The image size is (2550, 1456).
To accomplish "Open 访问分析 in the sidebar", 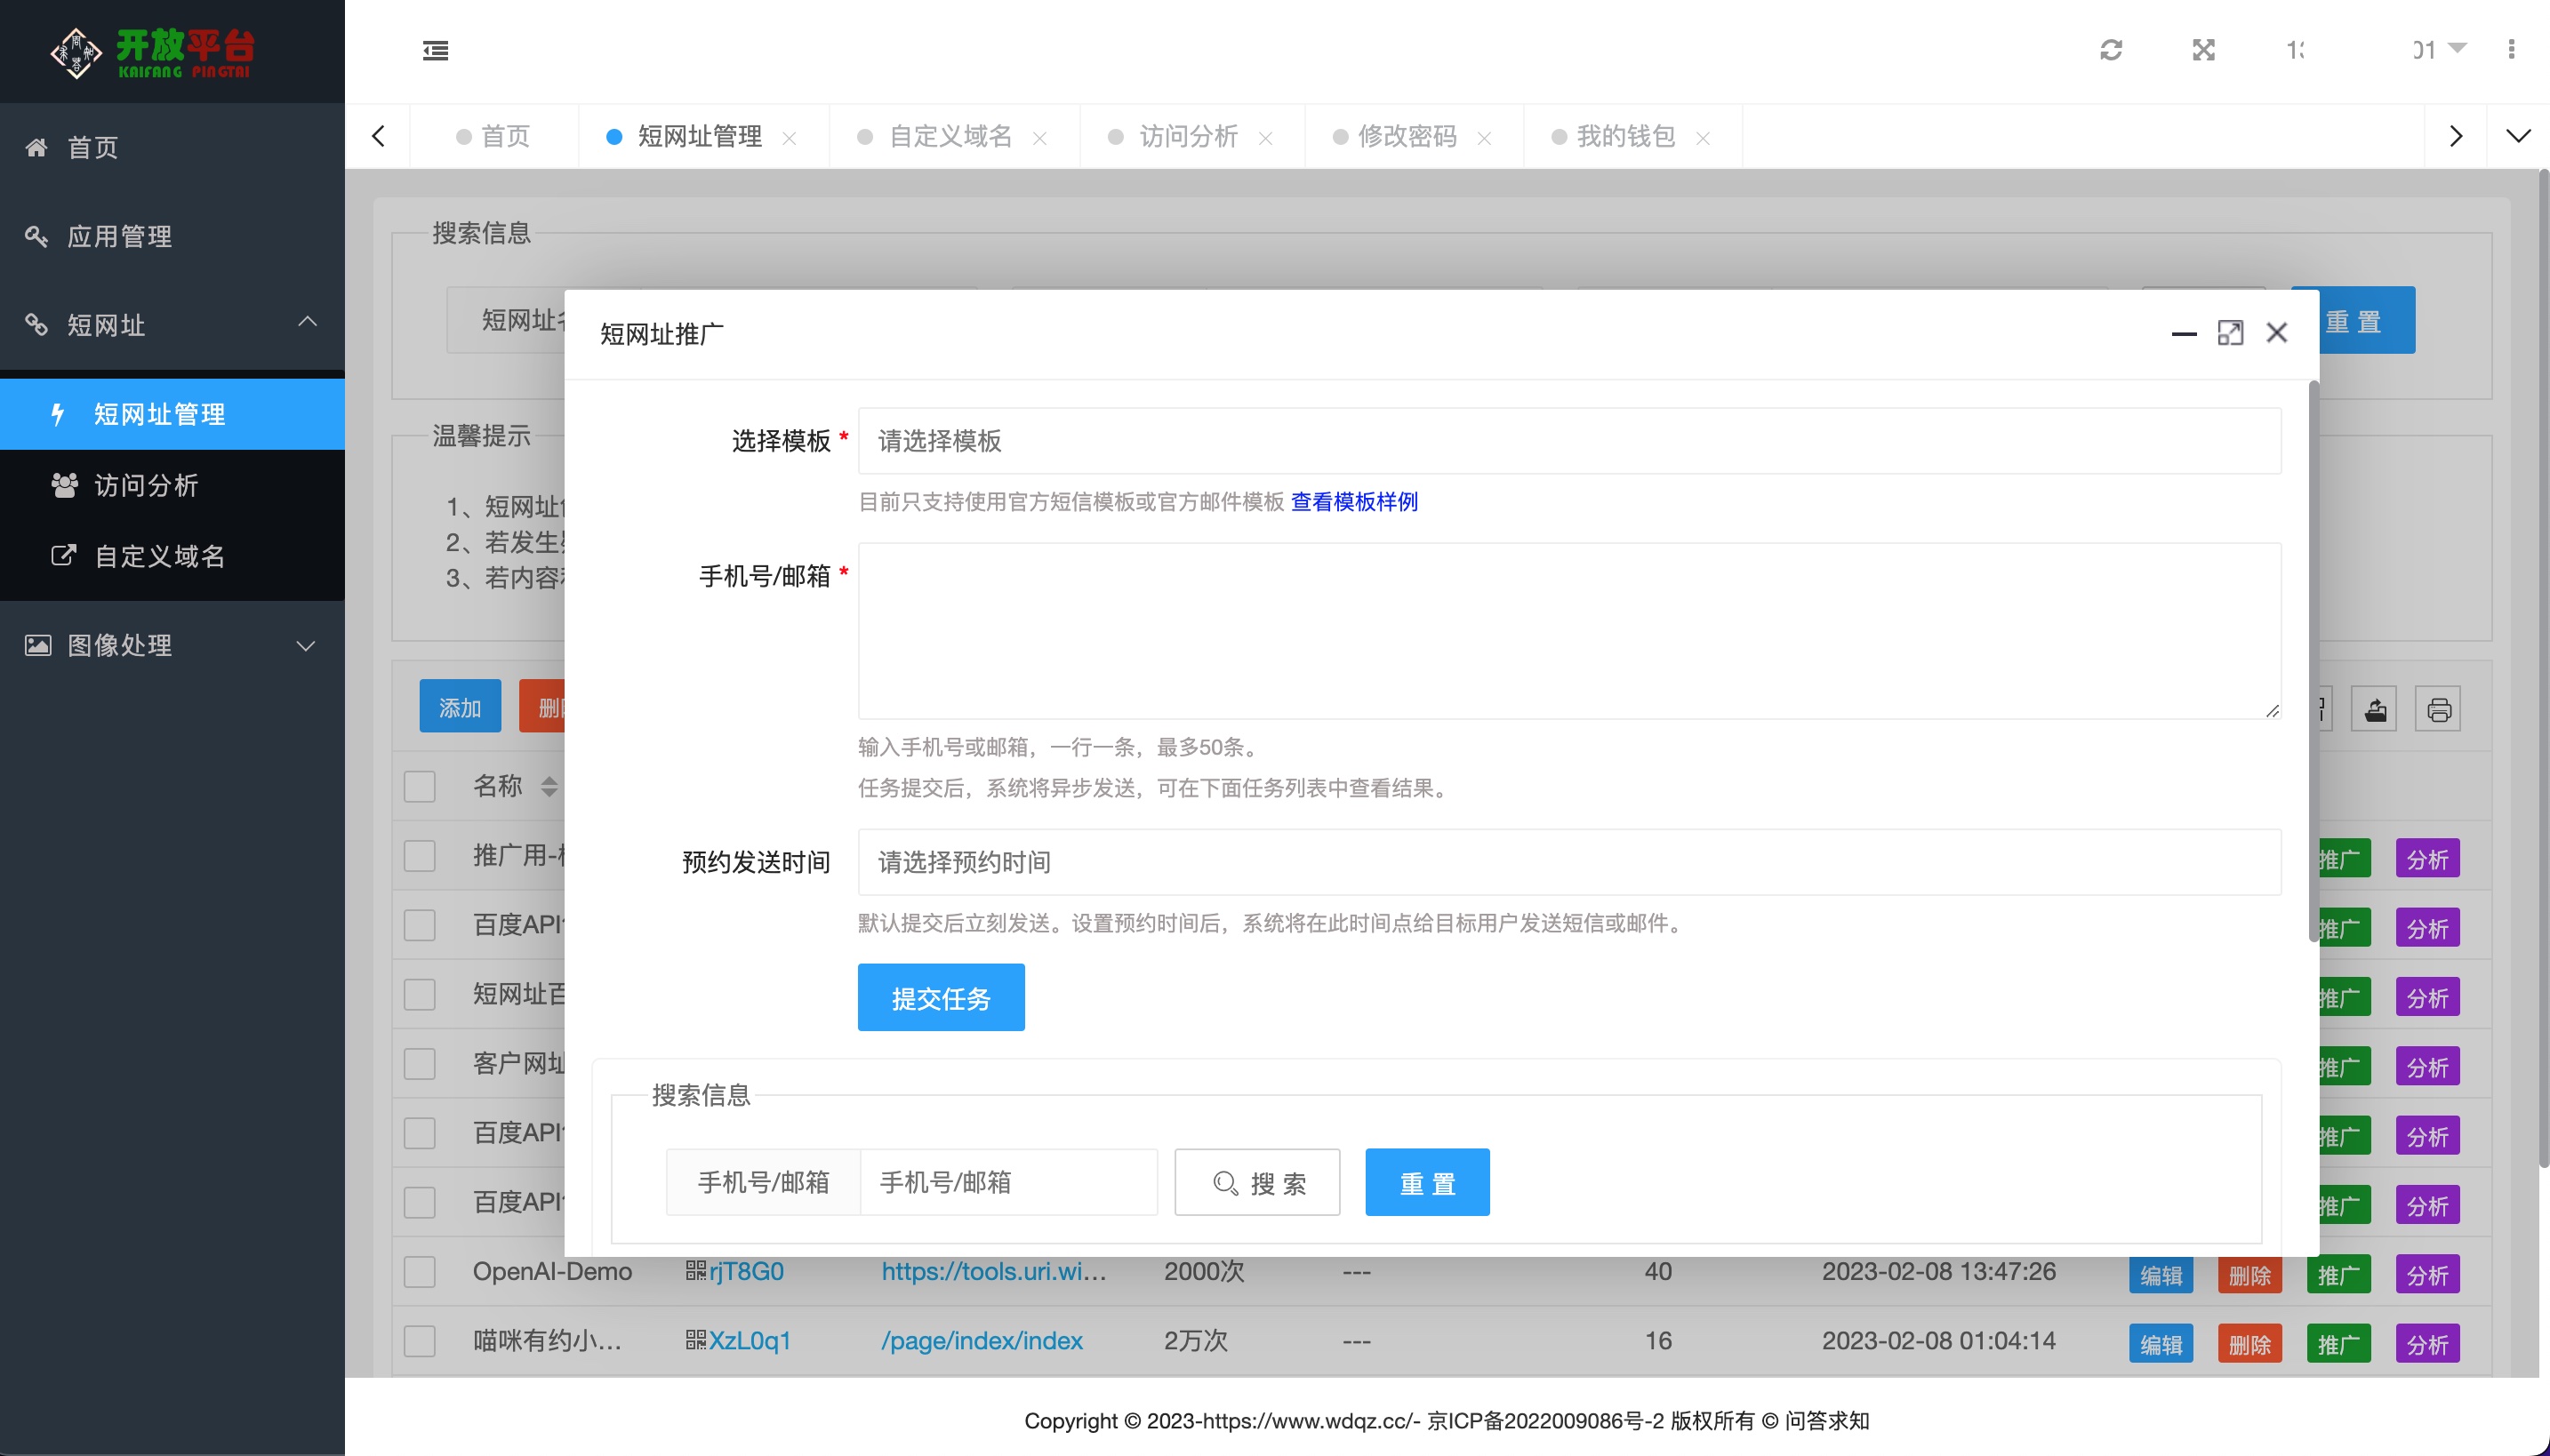I will [146, 486].
